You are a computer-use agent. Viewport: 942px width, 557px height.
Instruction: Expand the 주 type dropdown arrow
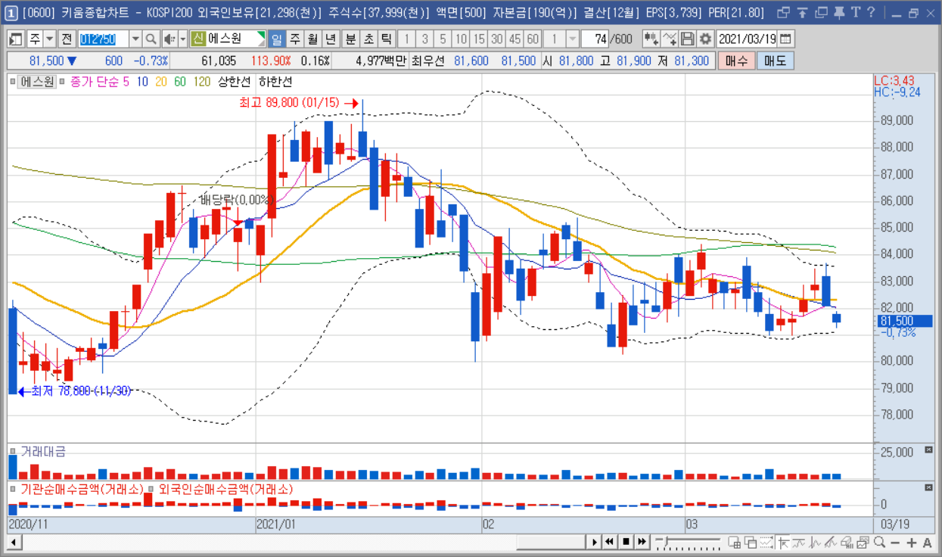(49, 39)
